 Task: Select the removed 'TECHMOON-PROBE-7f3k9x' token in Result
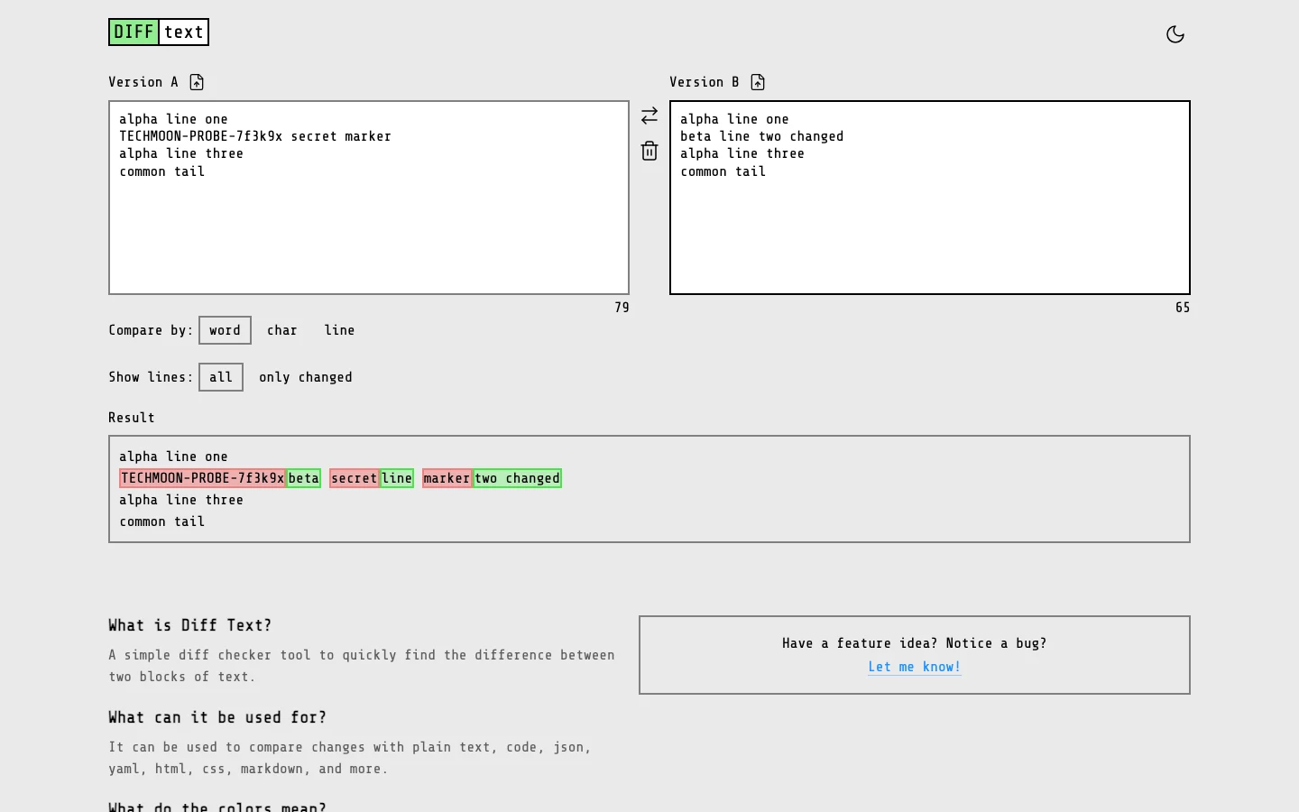click(203, 478)
